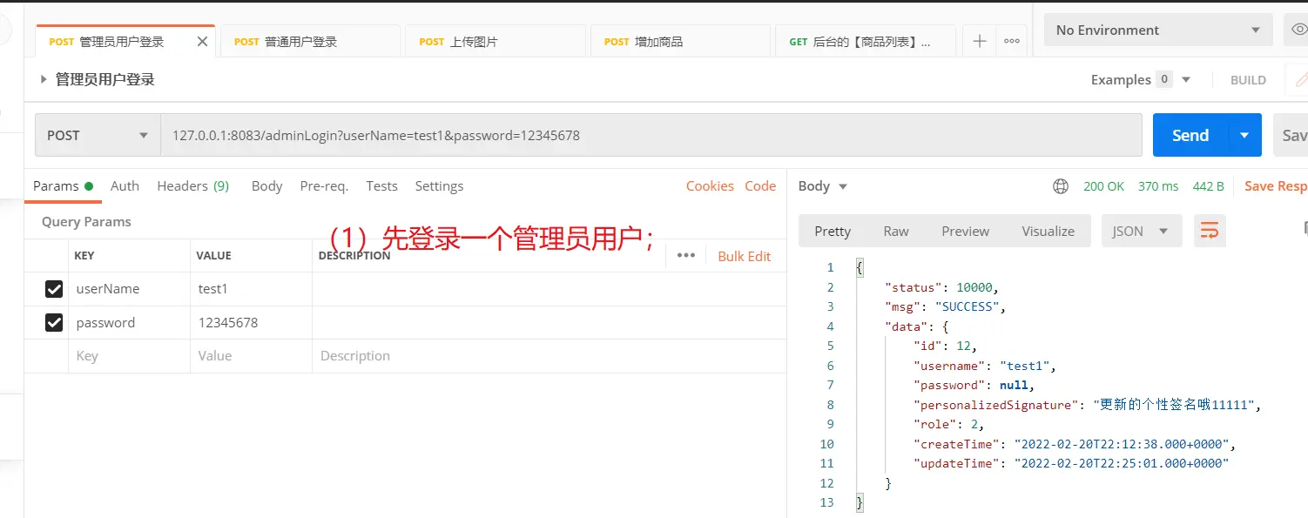
Task: Click the blue Send button
Action: pos(1190,135)
